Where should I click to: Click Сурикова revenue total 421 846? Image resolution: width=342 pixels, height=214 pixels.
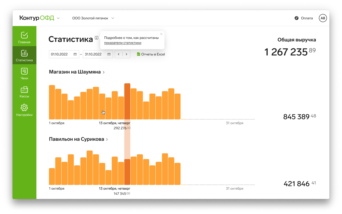(x=300, y=184)
